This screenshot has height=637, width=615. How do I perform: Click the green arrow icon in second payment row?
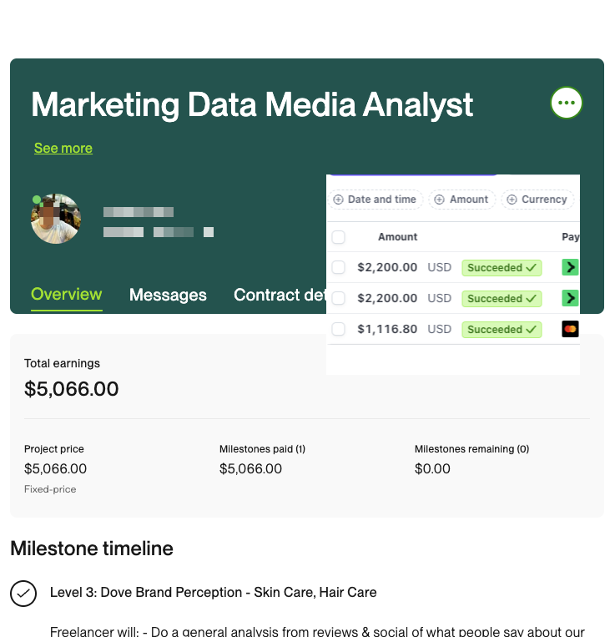tap(570, 298)
